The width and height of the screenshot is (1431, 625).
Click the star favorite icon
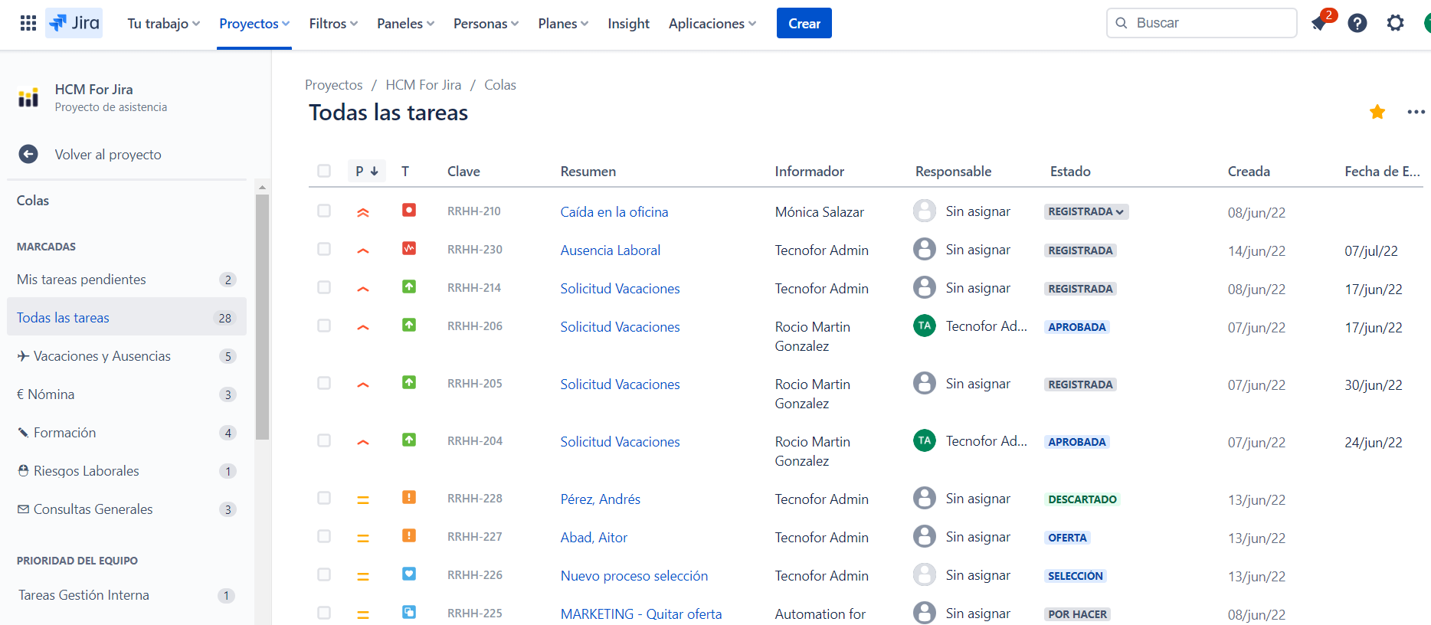(x=1377, y=112)
